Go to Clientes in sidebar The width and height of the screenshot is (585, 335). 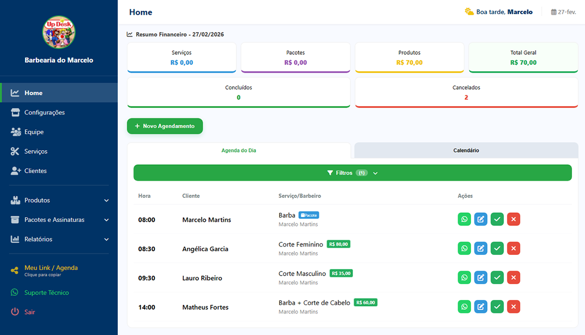coord(35,171)
